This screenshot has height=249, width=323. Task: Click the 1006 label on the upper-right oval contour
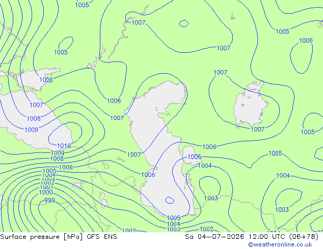coord(306,41)
